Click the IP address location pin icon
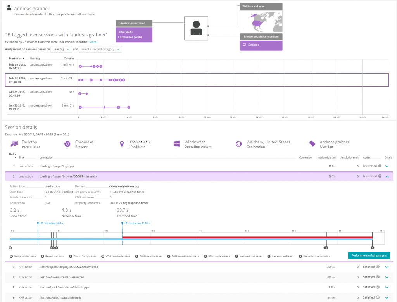 pos(121,143)
